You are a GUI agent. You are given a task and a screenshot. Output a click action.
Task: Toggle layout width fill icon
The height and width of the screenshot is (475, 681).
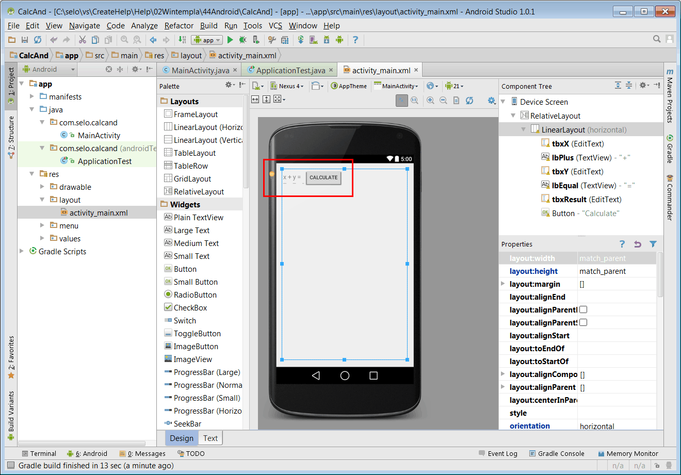255,99
